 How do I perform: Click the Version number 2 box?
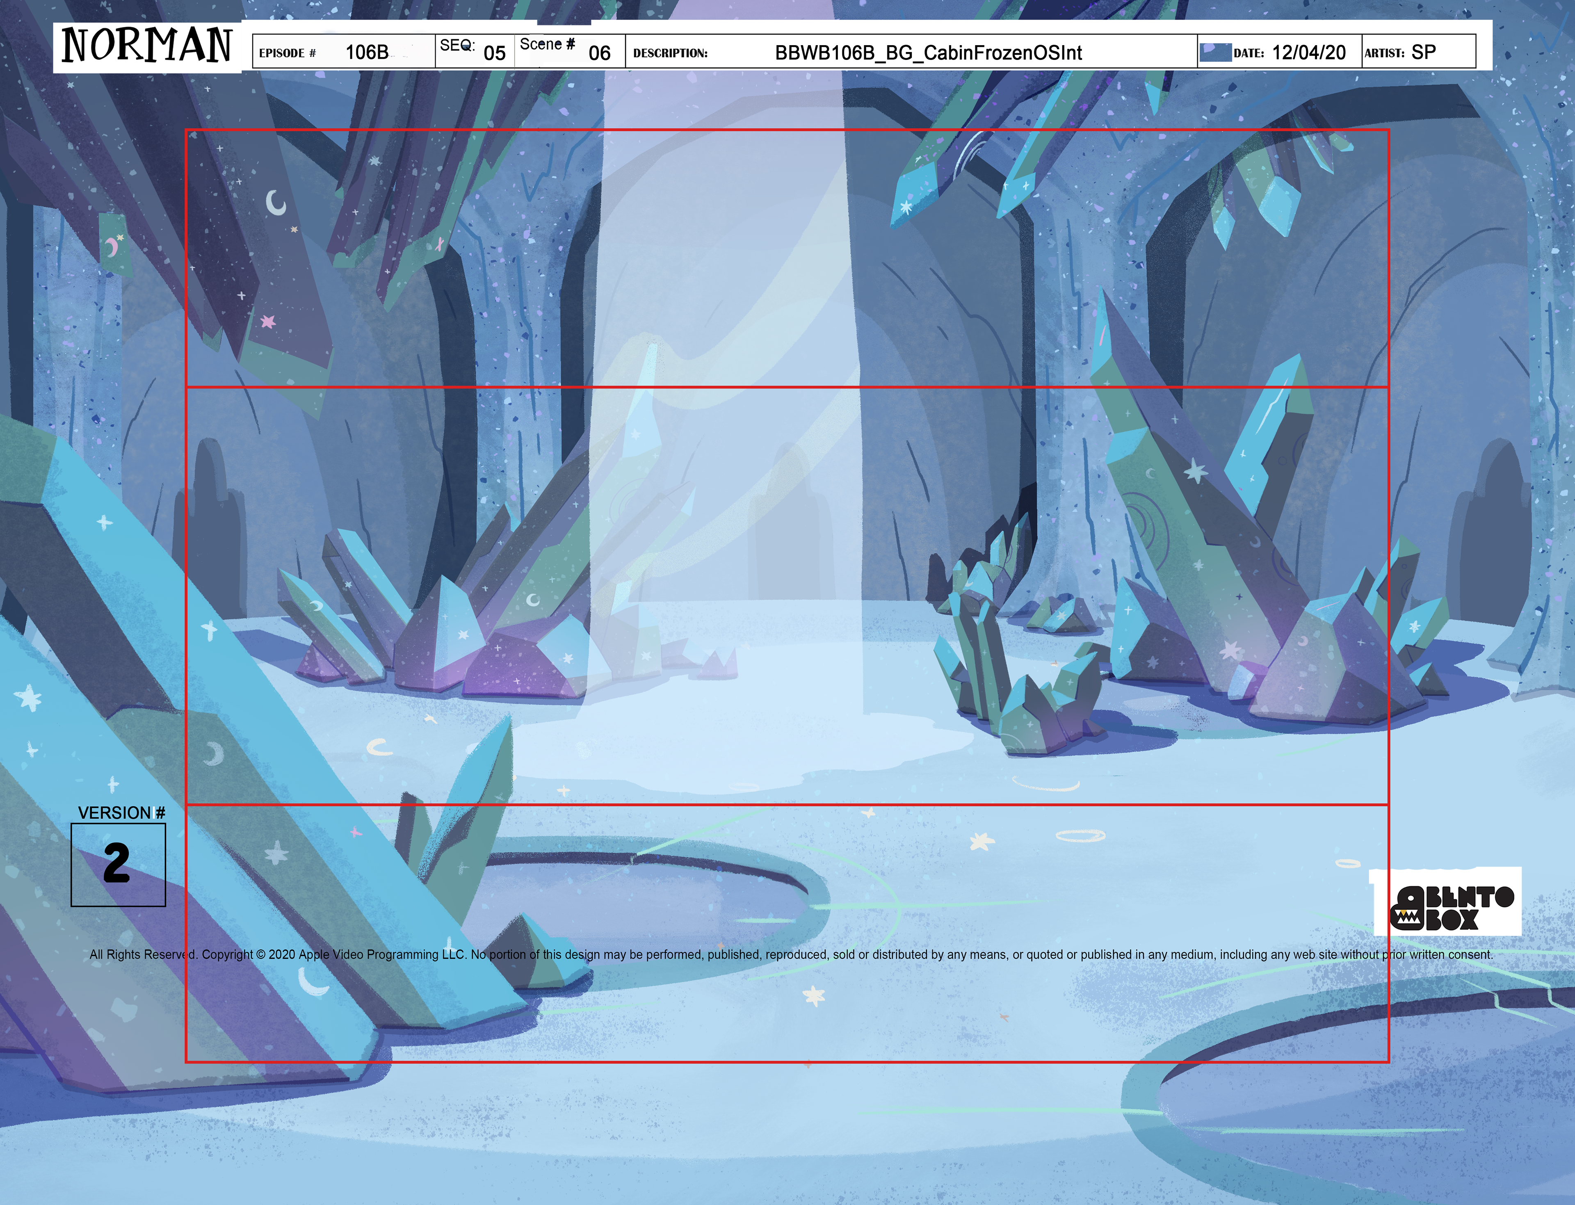pyautogui.click(x=119, y=864)
